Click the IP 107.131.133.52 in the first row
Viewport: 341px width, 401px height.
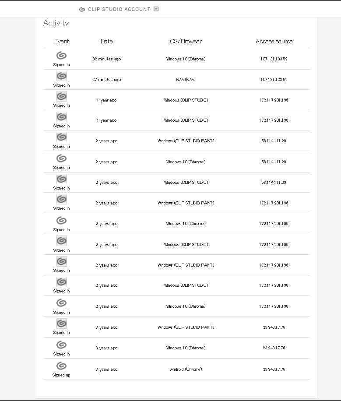(274, 59)
